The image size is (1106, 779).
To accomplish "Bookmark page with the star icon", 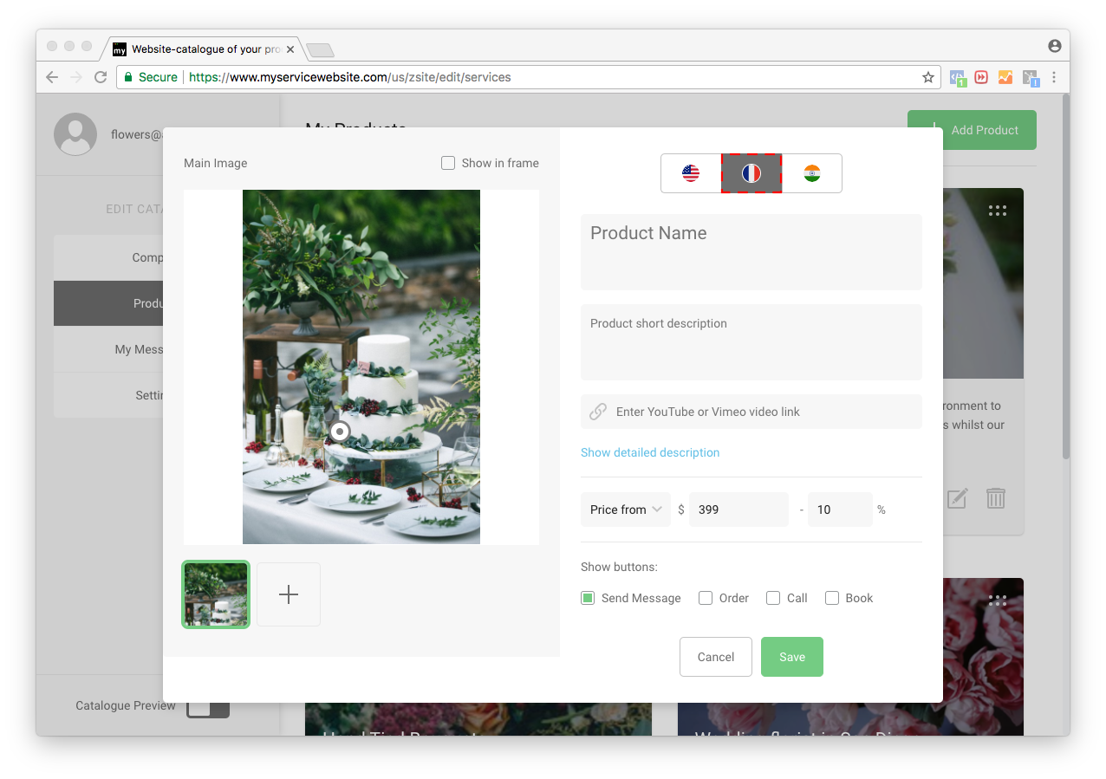I will 928,77.
